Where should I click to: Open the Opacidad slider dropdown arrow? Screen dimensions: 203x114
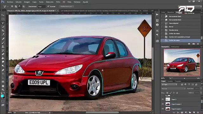tap(201, 89)
